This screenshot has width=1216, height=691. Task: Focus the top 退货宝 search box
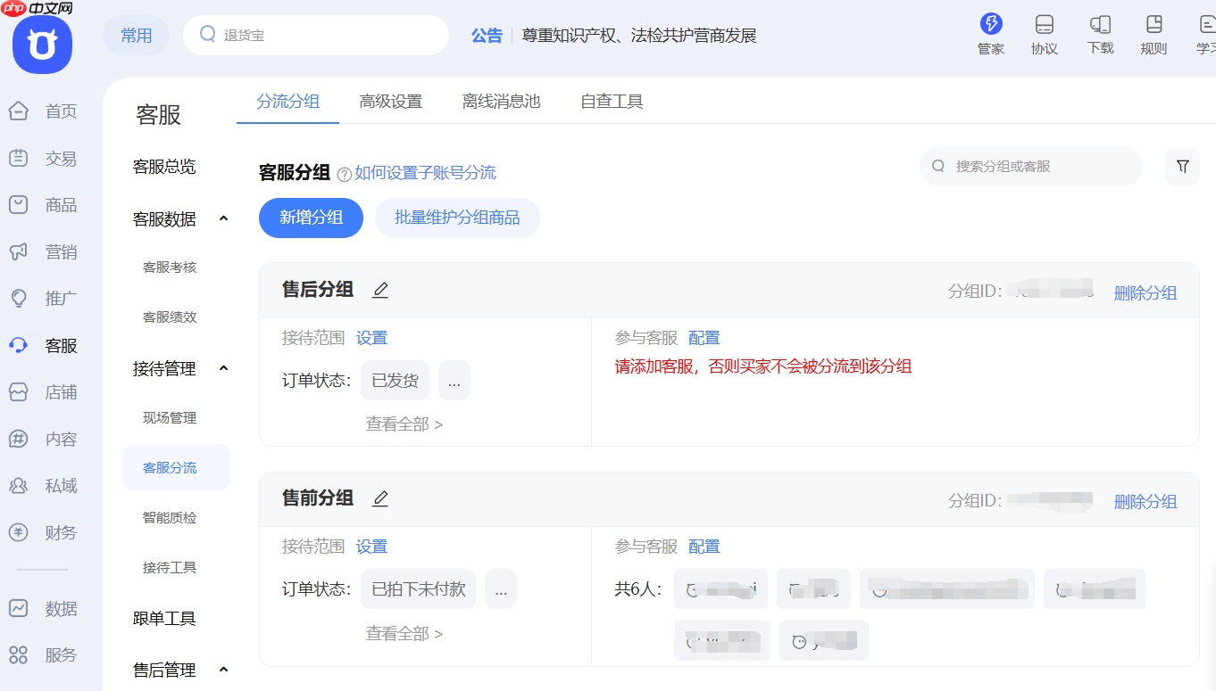click(x=316, y=36)
